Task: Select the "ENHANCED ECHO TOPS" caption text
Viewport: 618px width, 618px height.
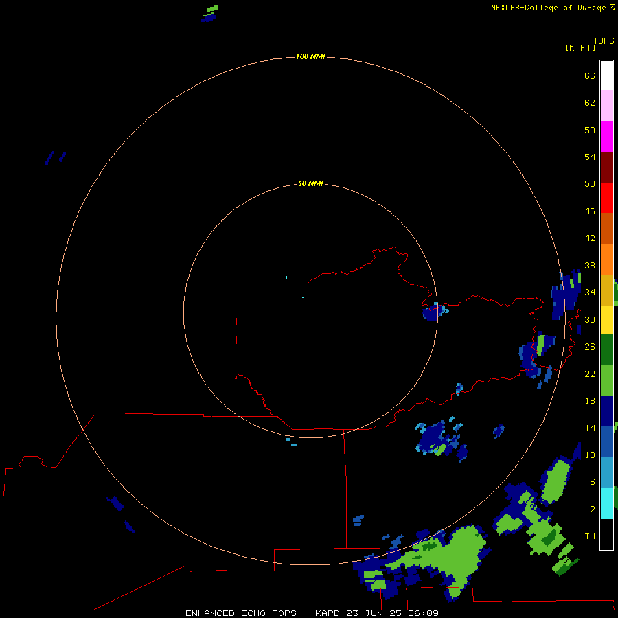Action: pyautogui.click(x=241, y=613)
